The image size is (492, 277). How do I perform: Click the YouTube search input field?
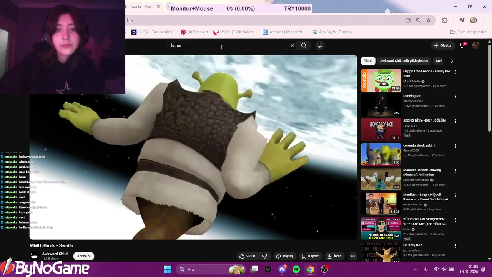[229, 45]
